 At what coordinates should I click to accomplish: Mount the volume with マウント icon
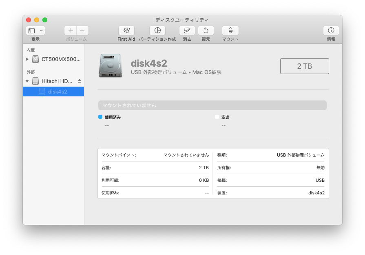[230, 31]
